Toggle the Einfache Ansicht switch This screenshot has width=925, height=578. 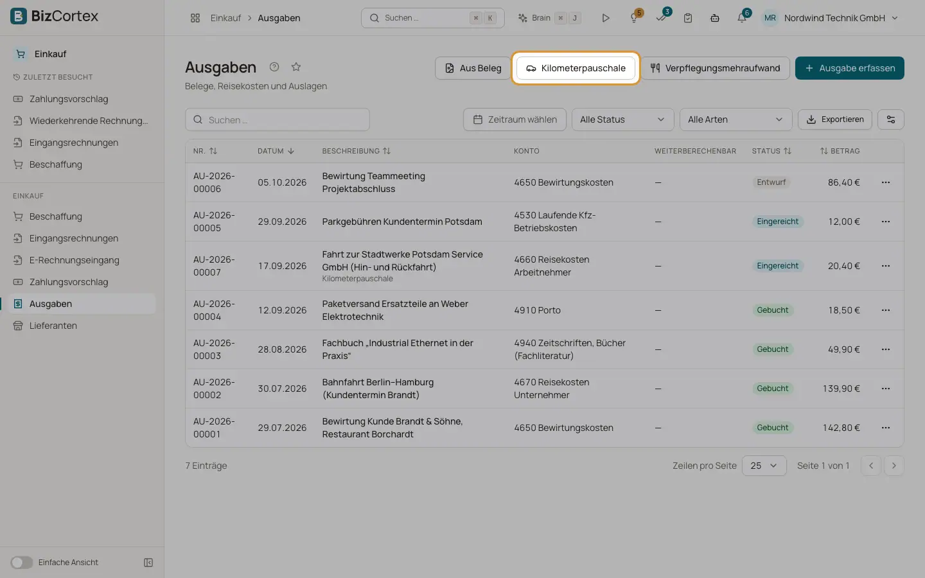[21, 563]
